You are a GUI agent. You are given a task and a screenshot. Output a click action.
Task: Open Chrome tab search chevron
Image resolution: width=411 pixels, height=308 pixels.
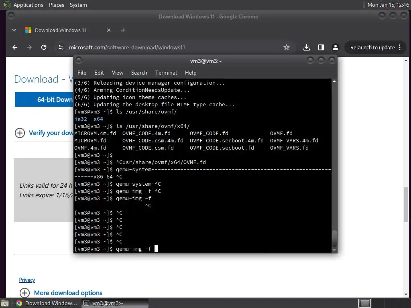pos(14,30)
